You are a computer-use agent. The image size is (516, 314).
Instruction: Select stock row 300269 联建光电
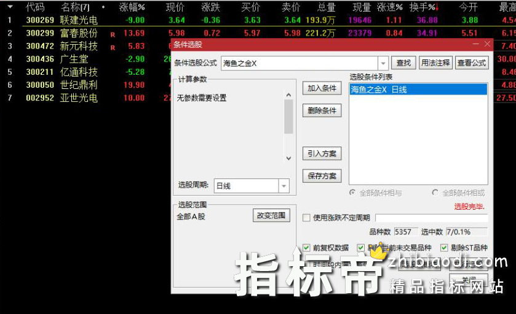tap(258, 20)
